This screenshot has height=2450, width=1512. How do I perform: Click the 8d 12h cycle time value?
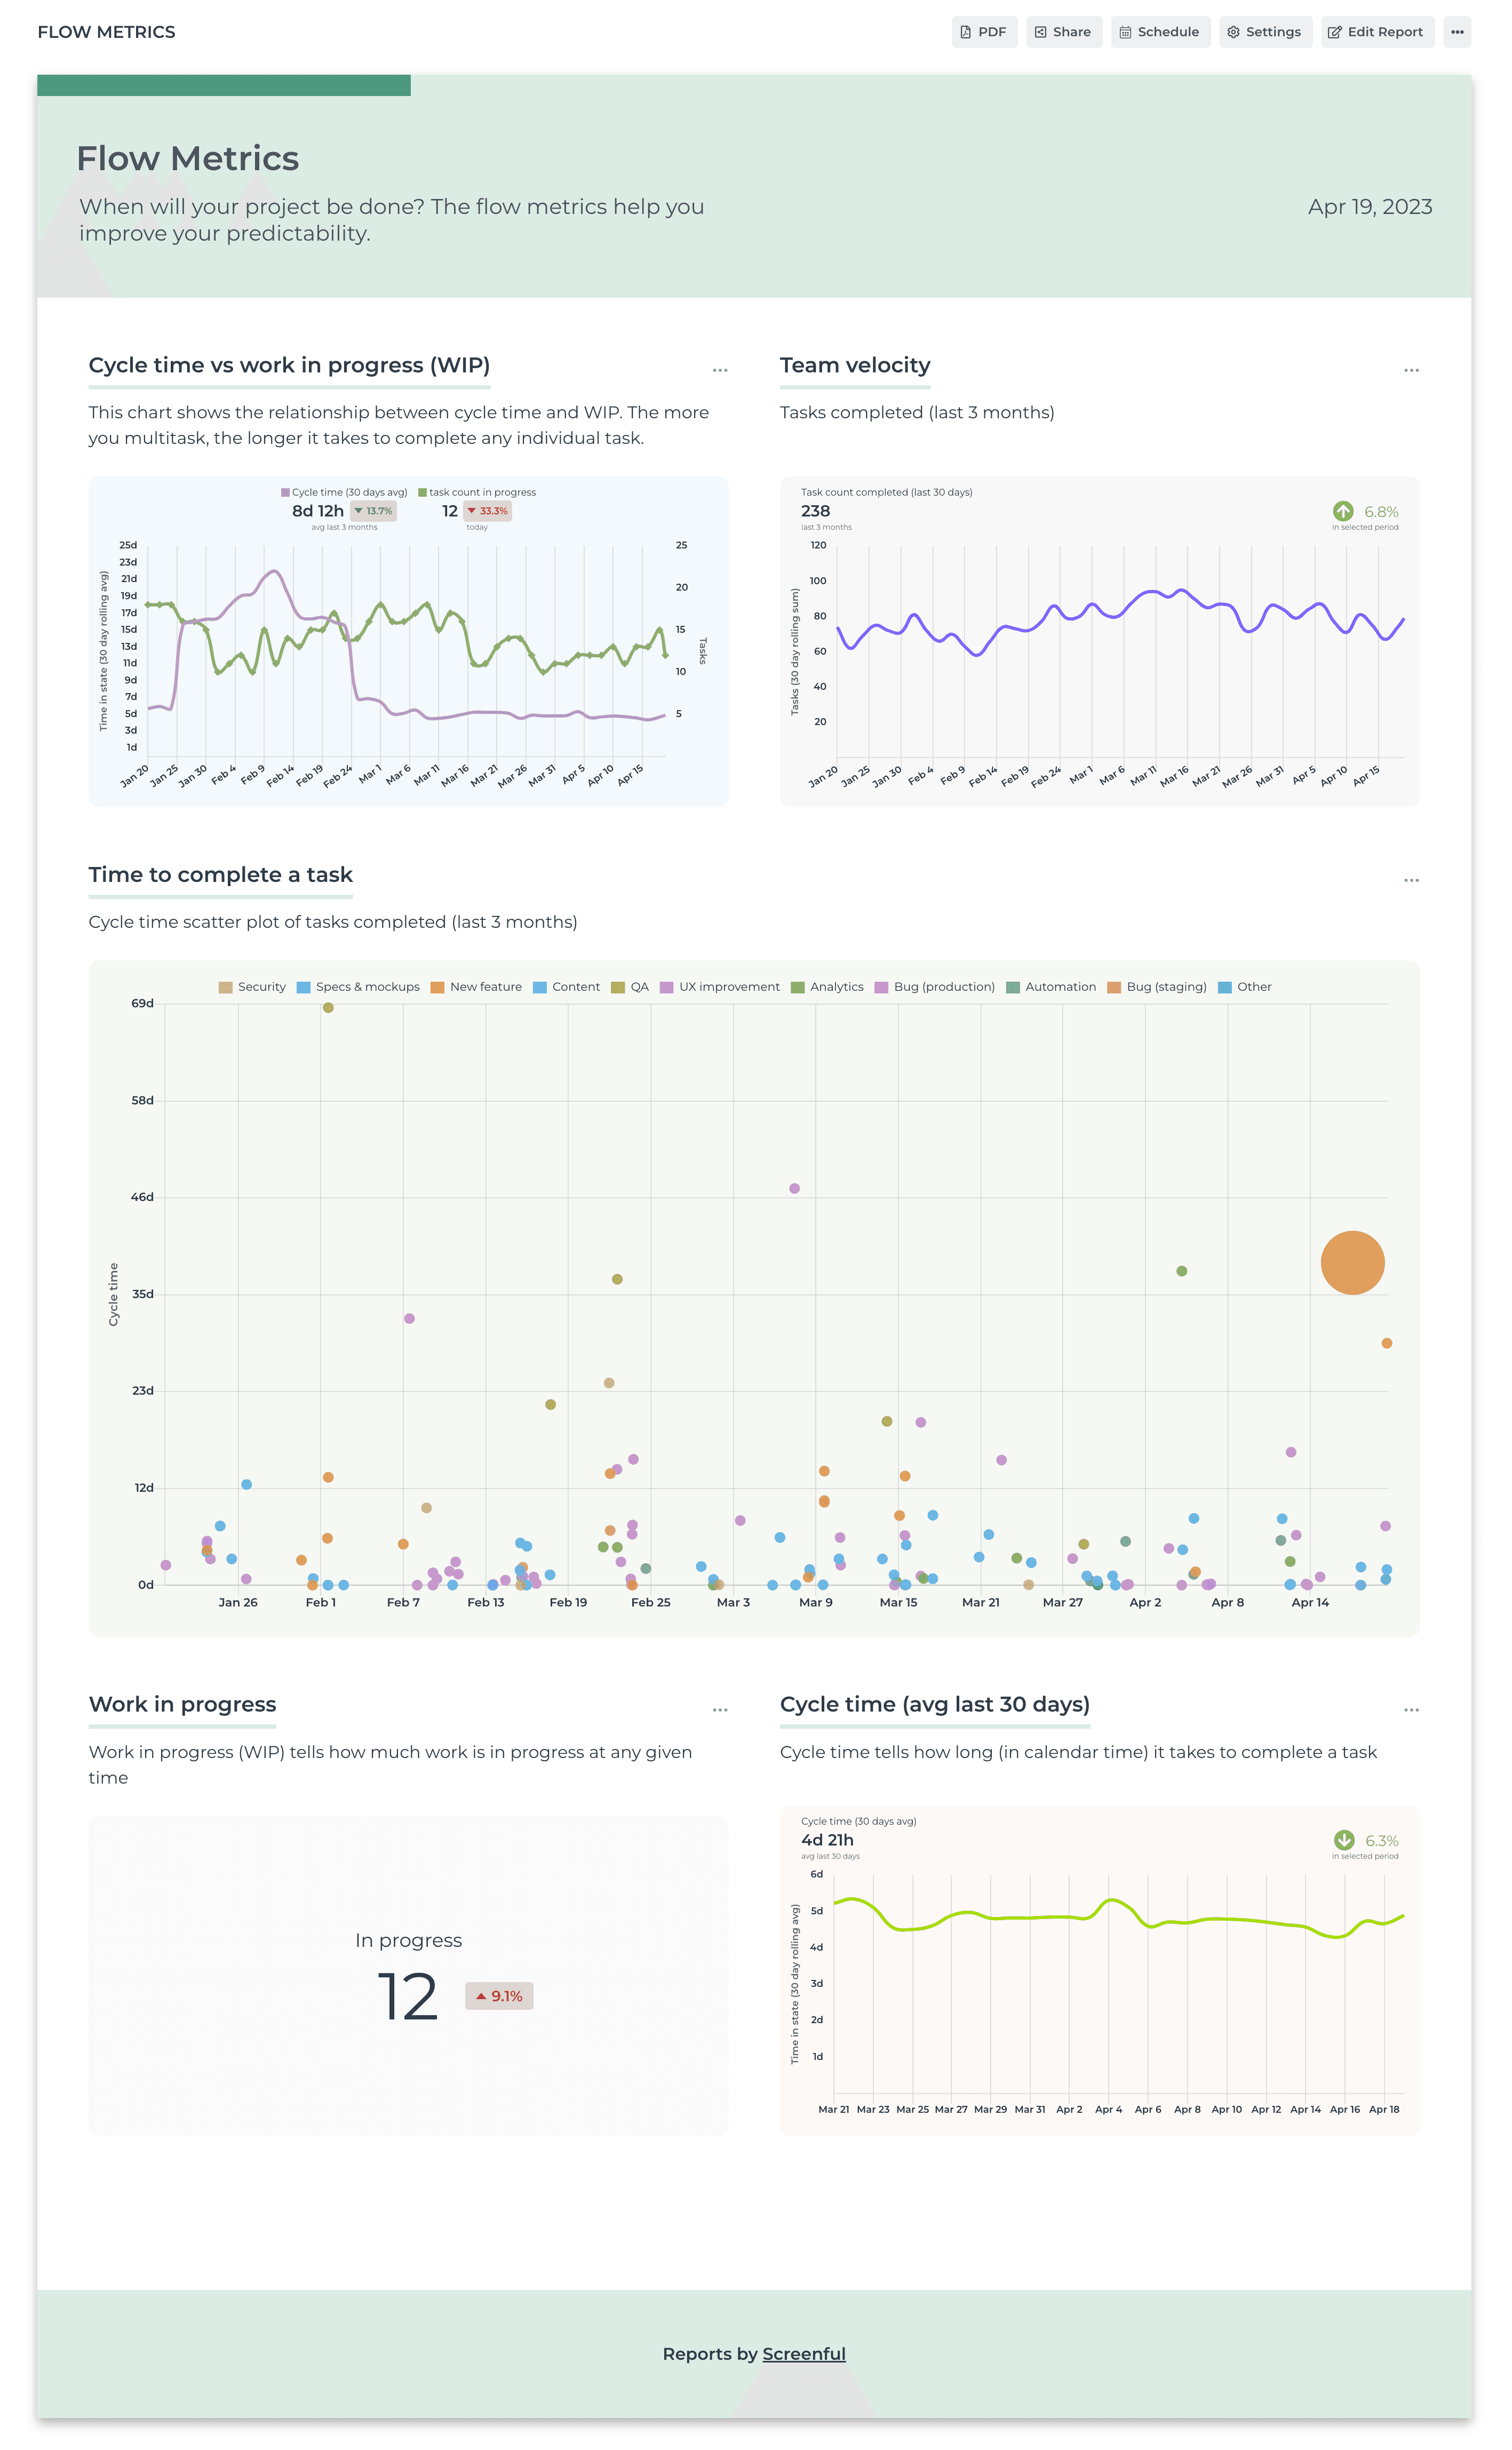(317, 511)
